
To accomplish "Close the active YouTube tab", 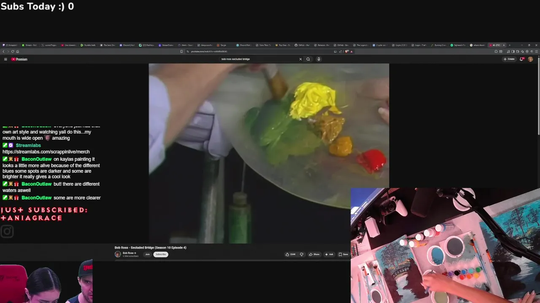I will click(x=504, y=45).
